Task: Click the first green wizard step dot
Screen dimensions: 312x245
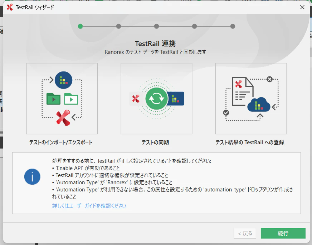Action: click(x=80, y=26)
